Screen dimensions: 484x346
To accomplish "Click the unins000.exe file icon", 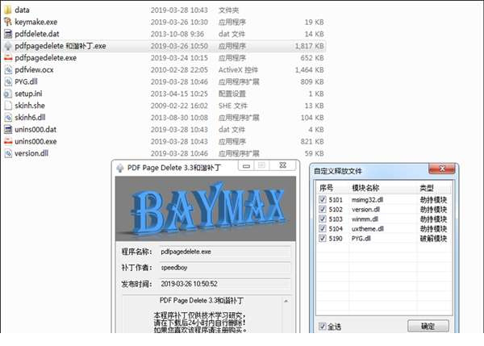I will (x=8, y=141).
